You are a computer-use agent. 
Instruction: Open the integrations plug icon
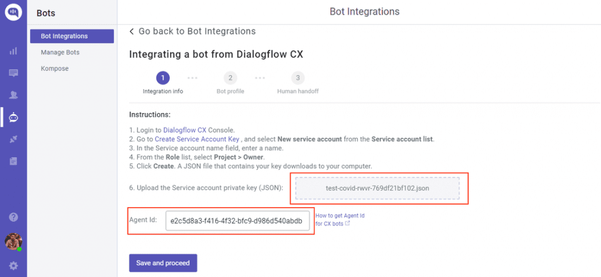pos(13,139)
